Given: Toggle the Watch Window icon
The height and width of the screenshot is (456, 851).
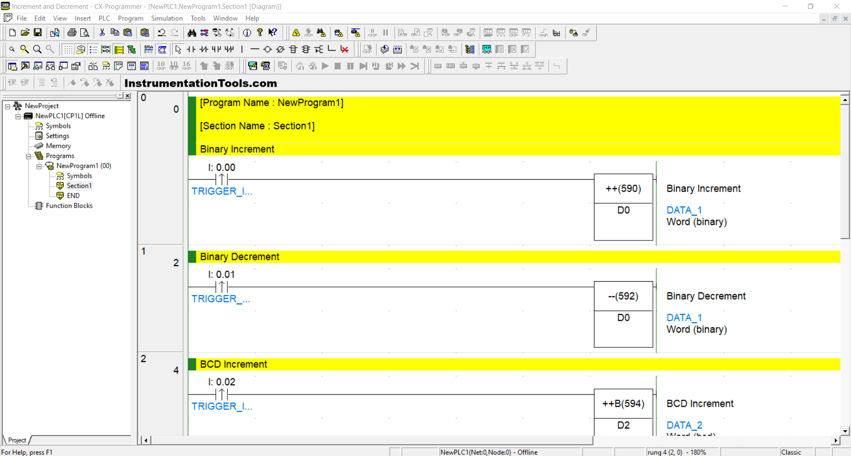Looking at the screenshot, I should (x=38, y=66).
